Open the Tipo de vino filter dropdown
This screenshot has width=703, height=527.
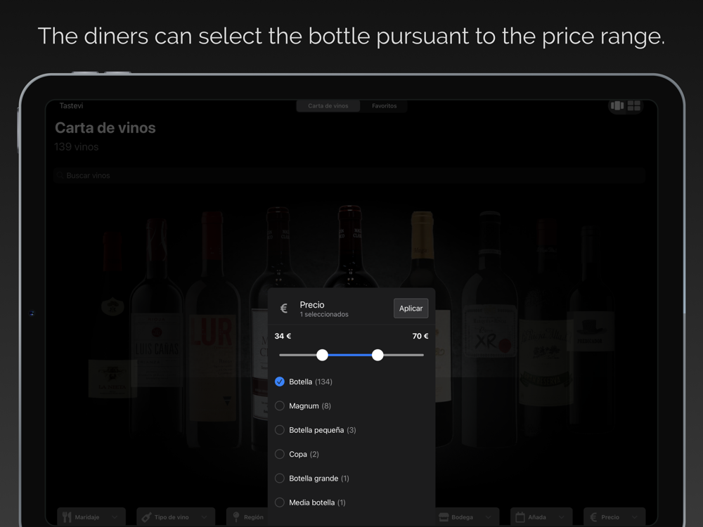tap(176, 517)
